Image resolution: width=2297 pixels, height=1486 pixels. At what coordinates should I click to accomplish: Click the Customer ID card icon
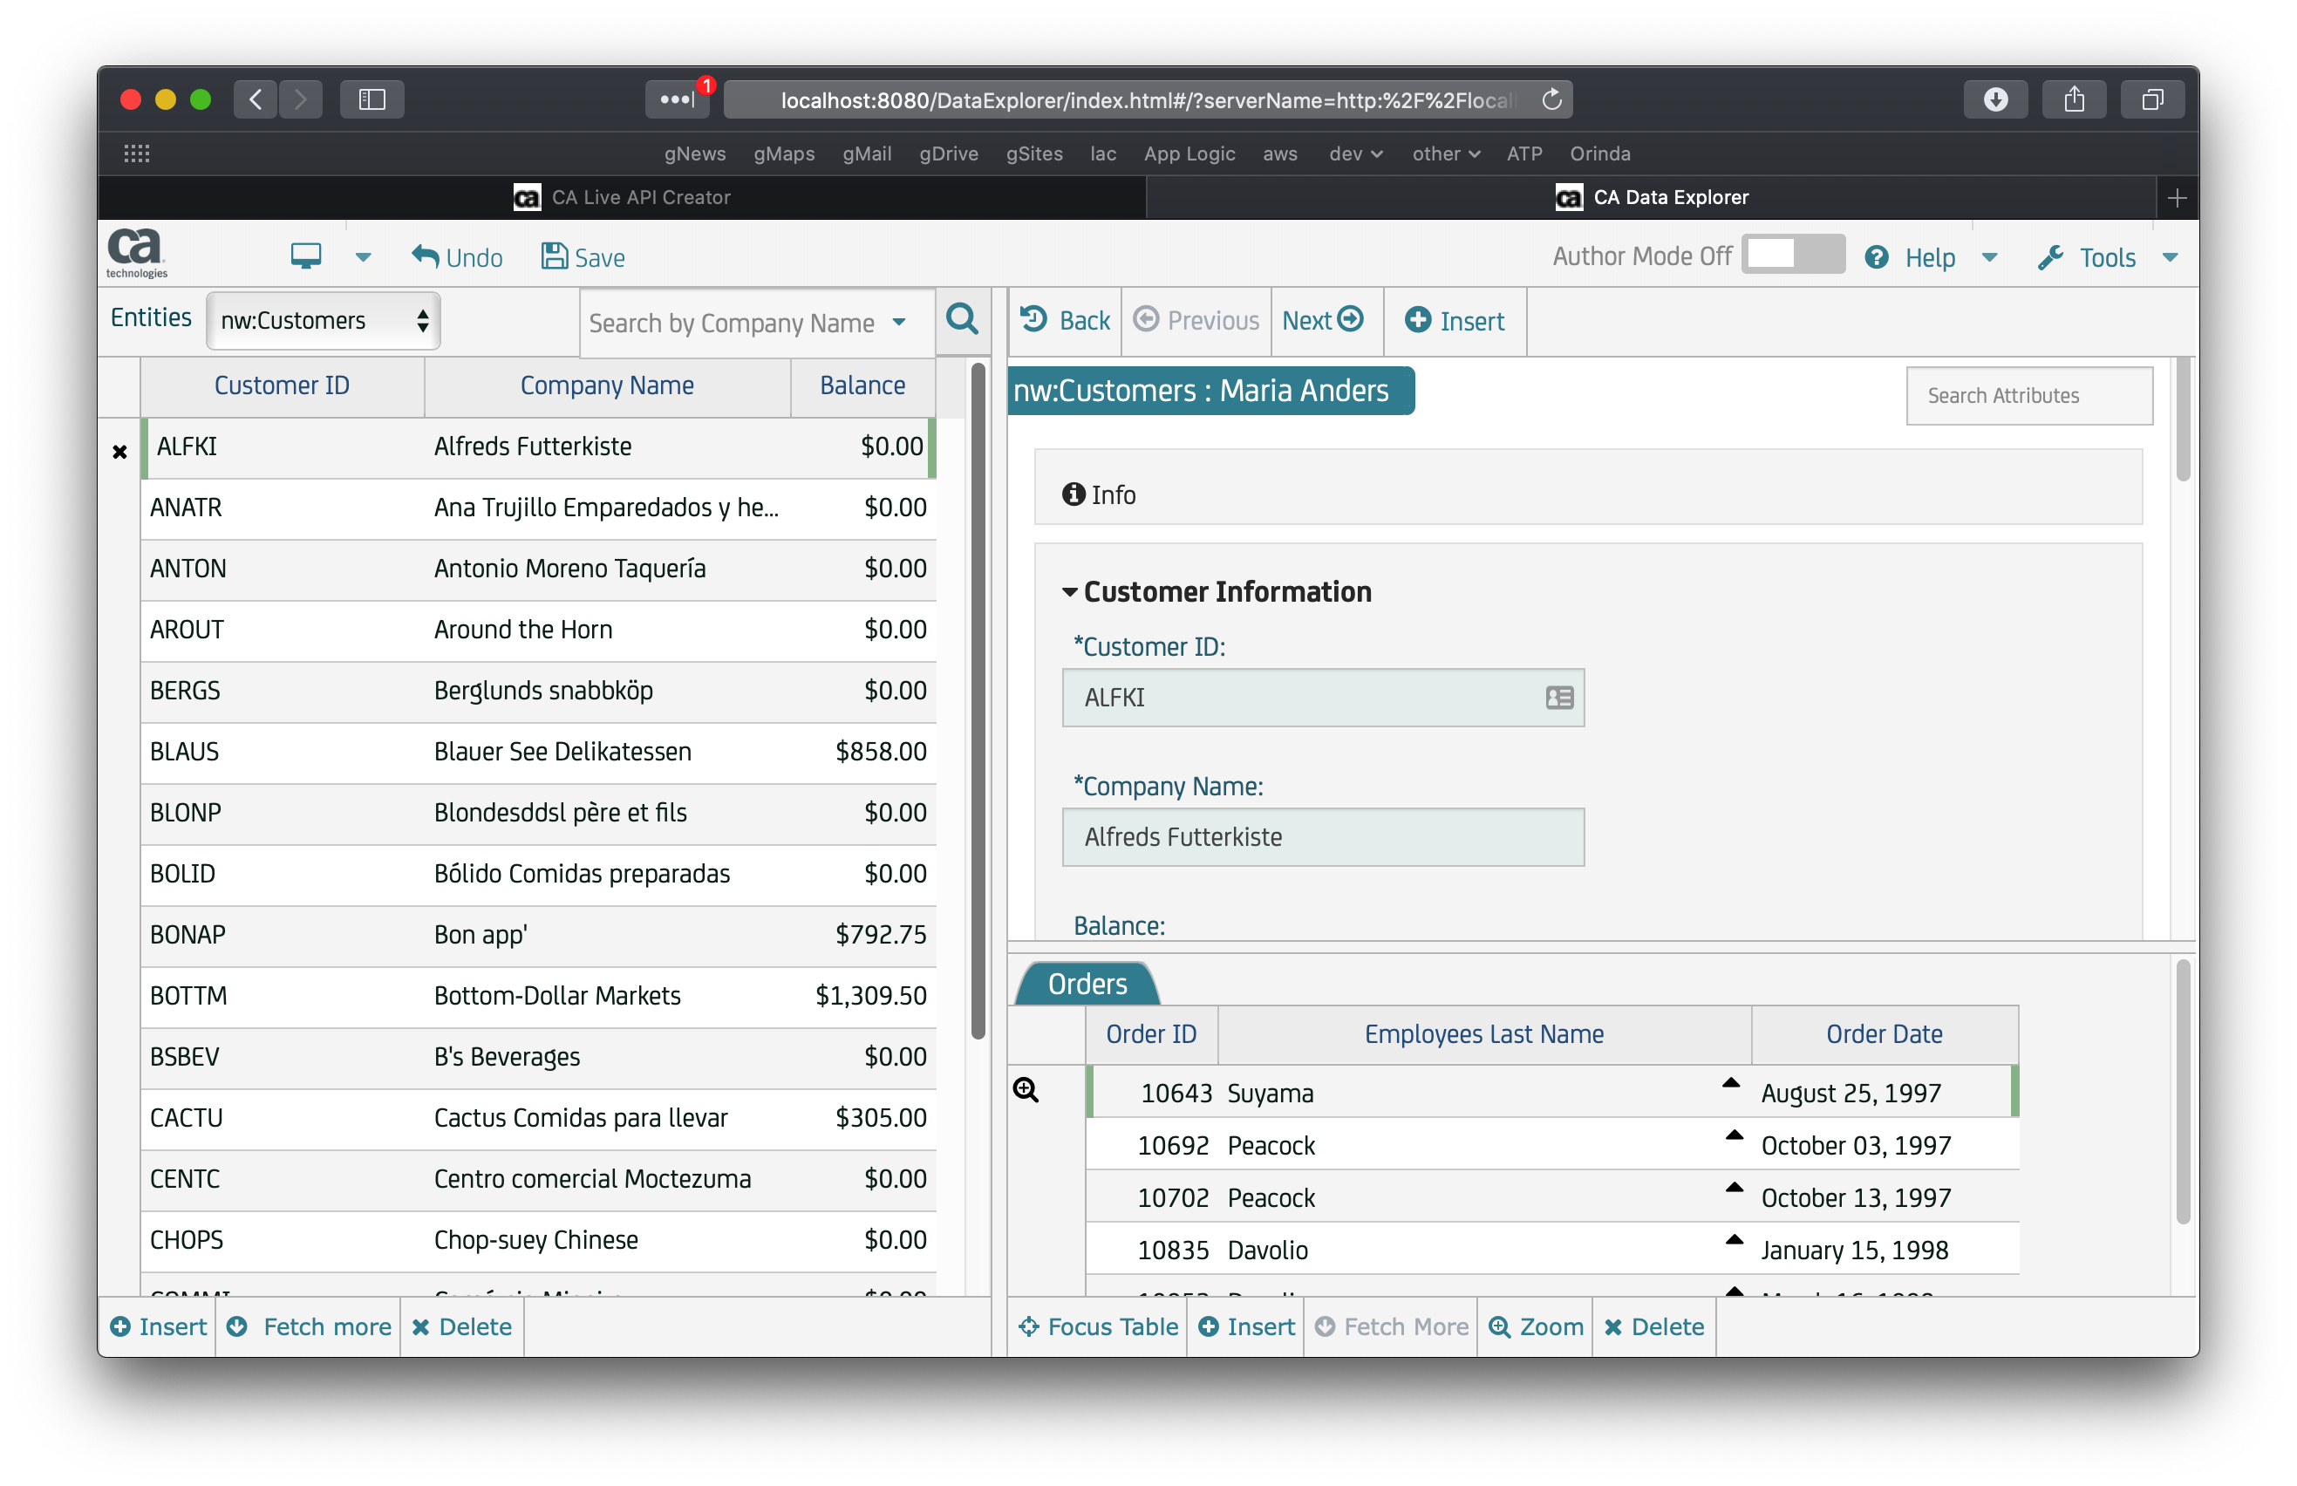point(1558,698)
